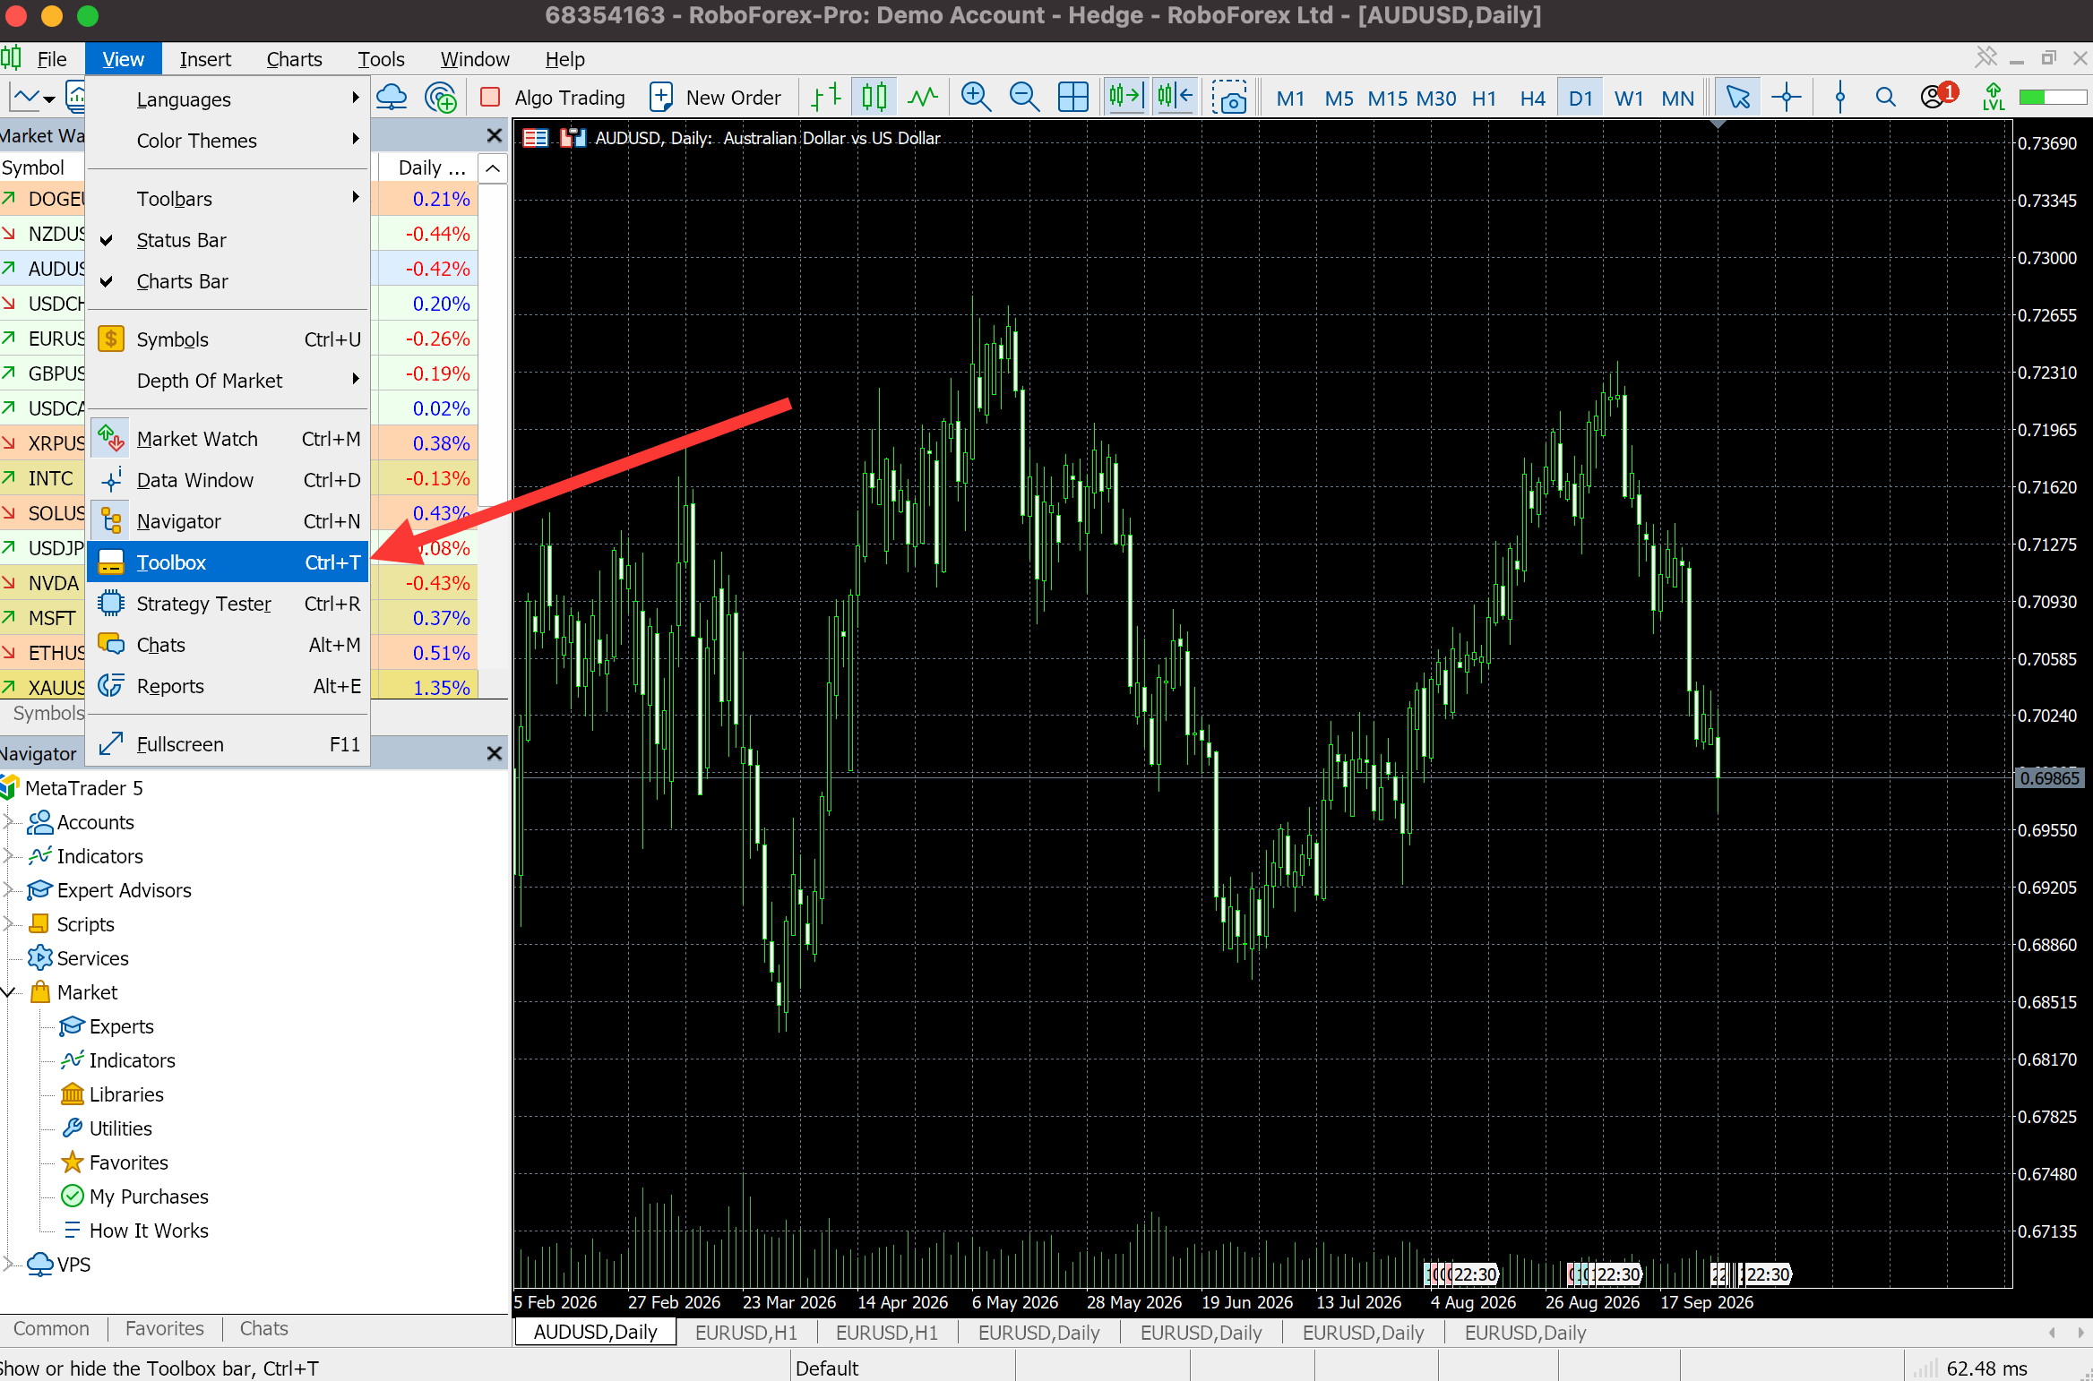Click the Zoom Out magnifier icon
This screenshot has width=2093, height=1381.
[x=1024, y=97]
